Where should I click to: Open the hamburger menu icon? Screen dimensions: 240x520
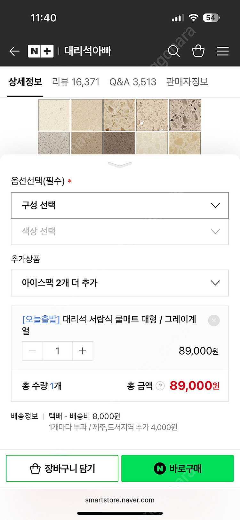coord(223,51)
